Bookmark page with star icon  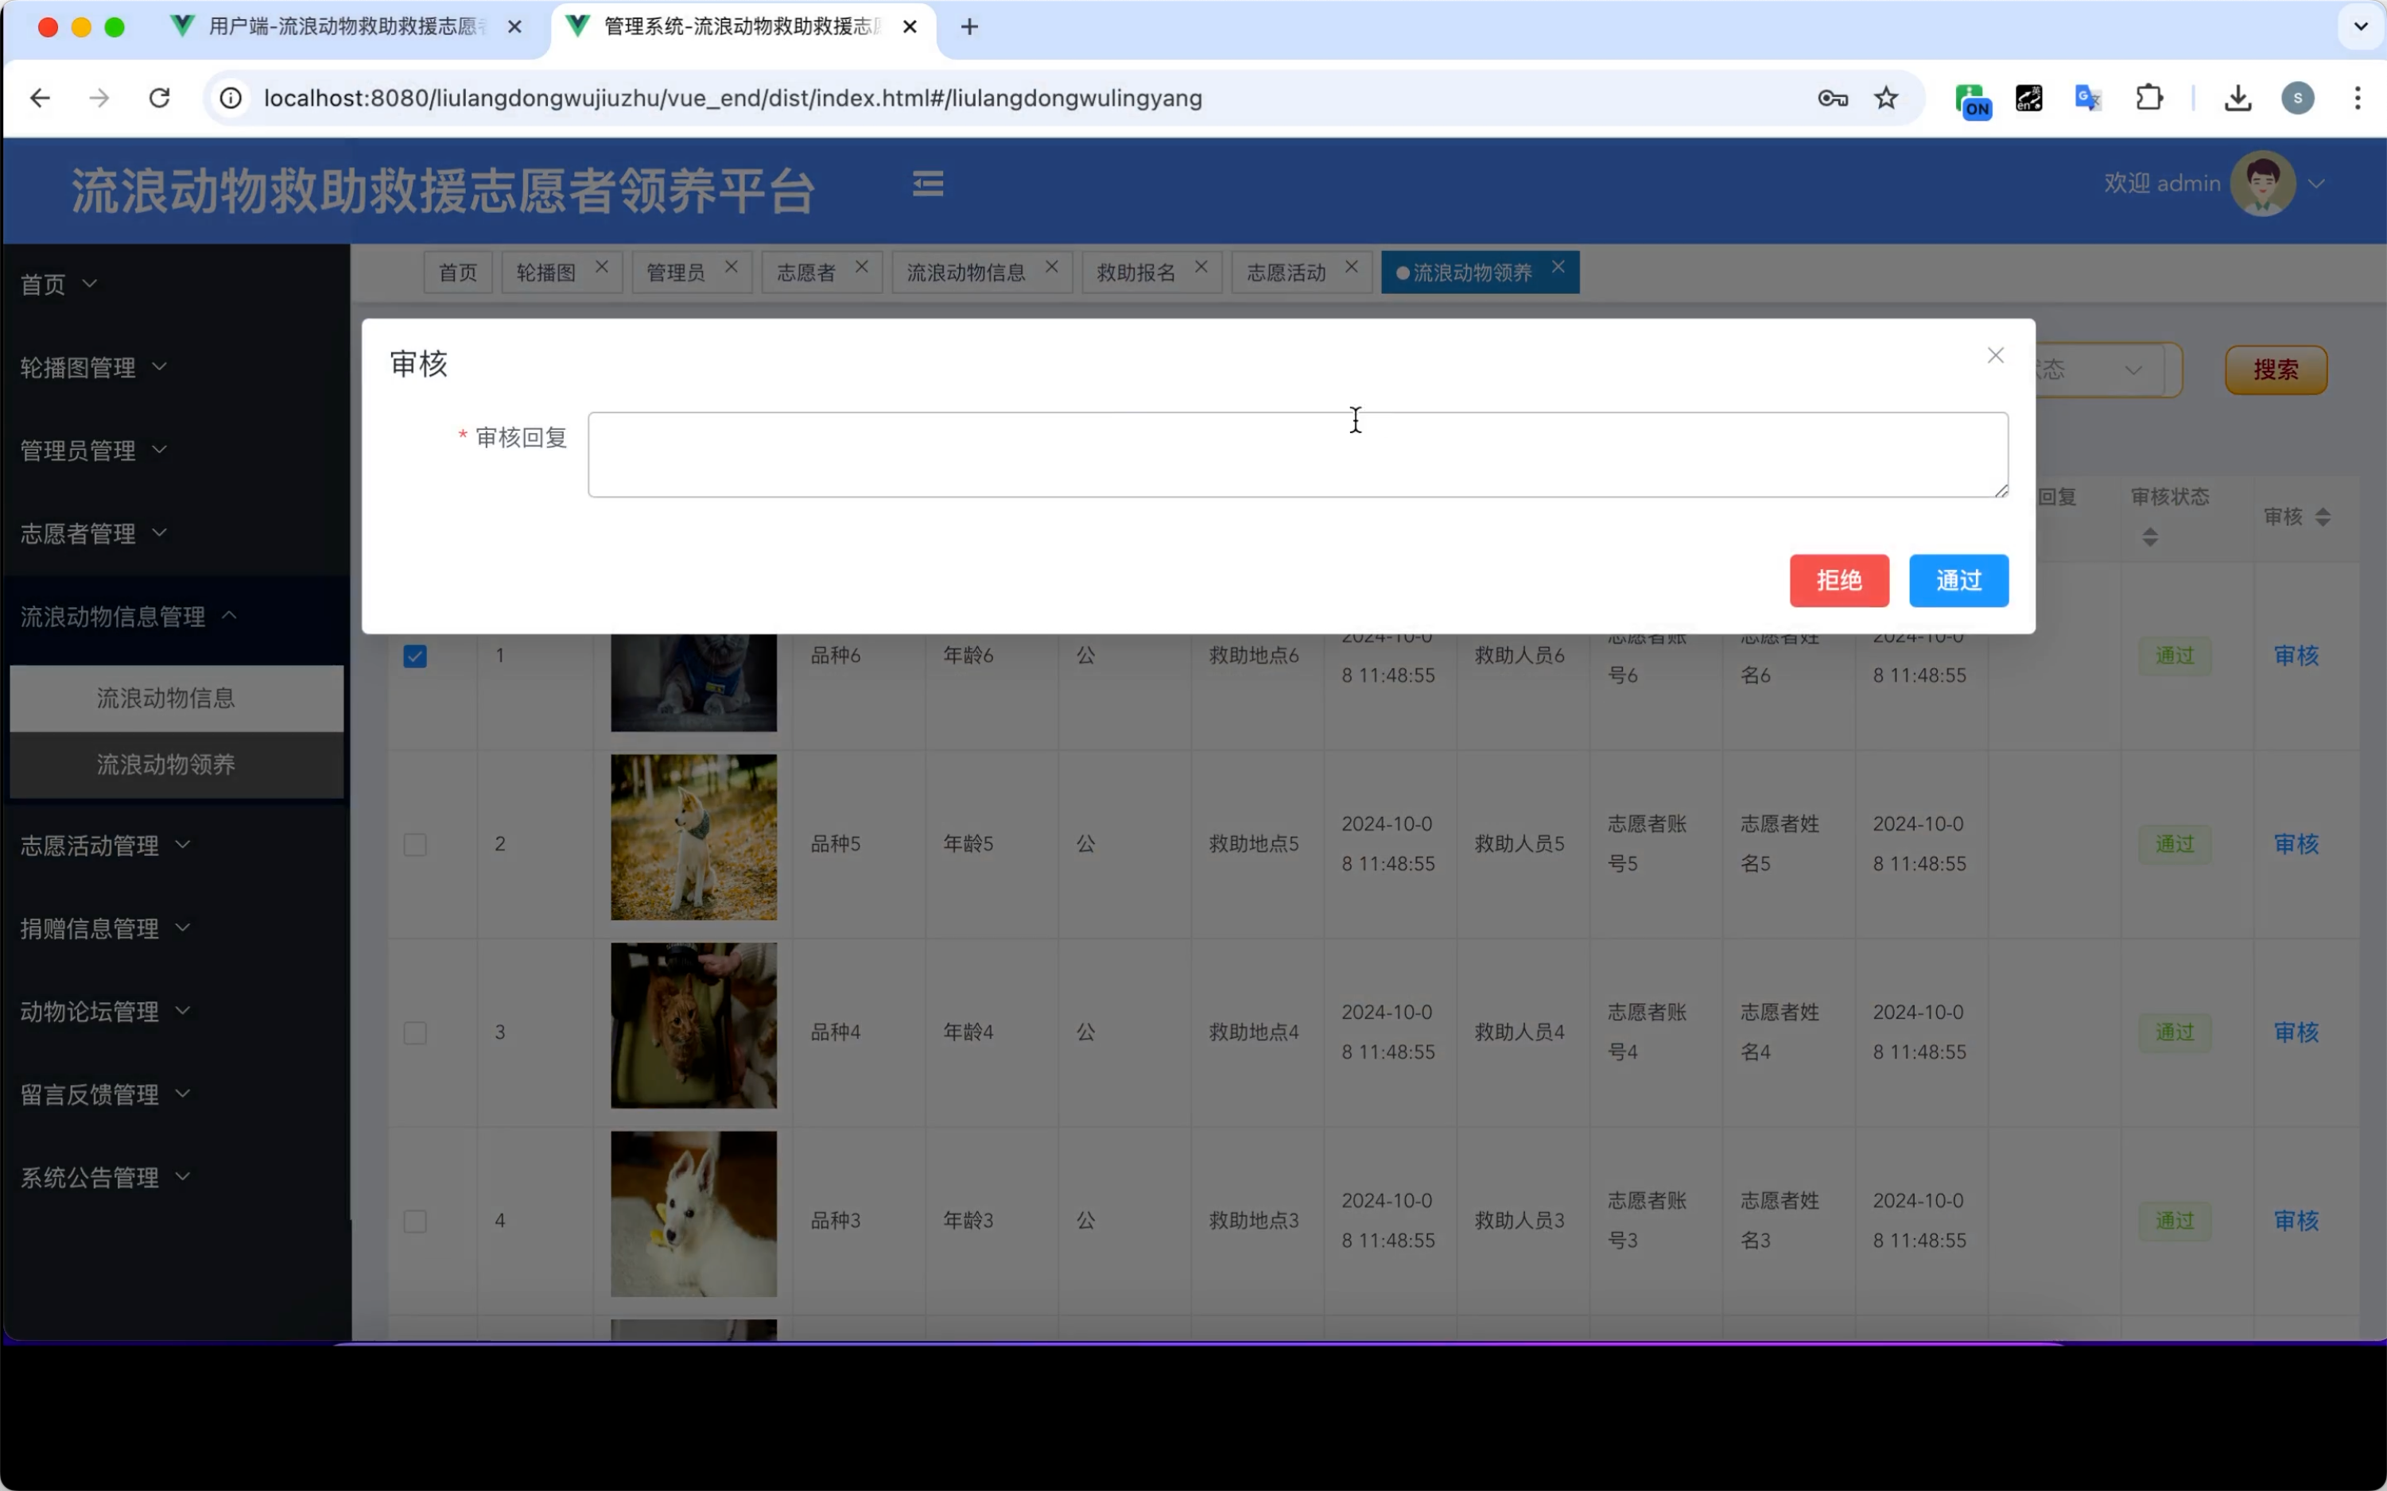(1885, 98)
